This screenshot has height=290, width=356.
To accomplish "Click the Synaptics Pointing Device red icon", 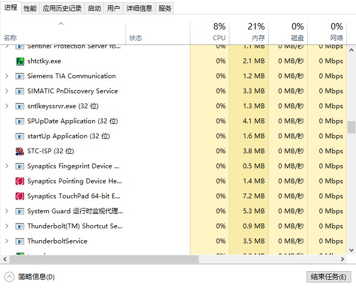I will click(x=20, y=181).
